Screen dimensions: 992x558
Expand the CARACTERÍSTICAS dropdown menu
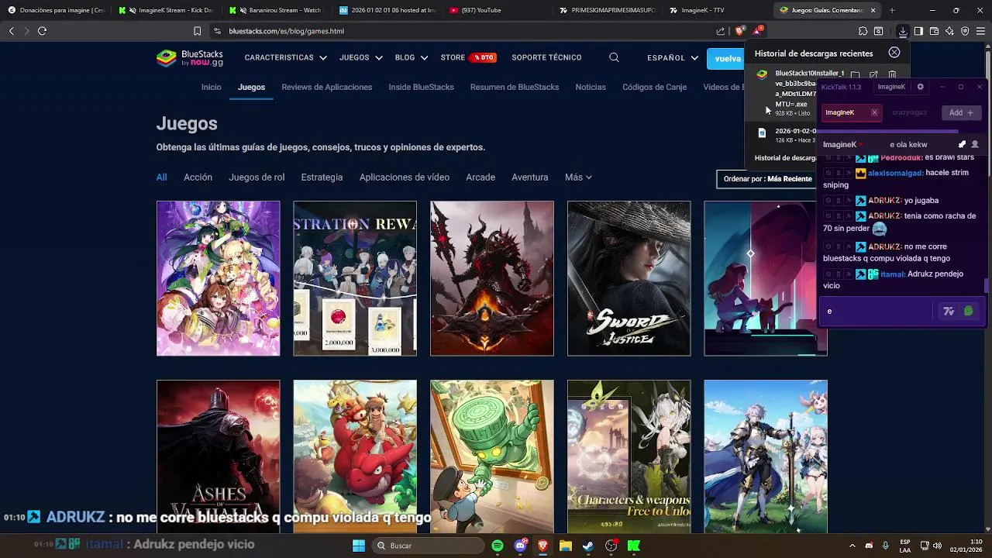[x=285, y=57]
